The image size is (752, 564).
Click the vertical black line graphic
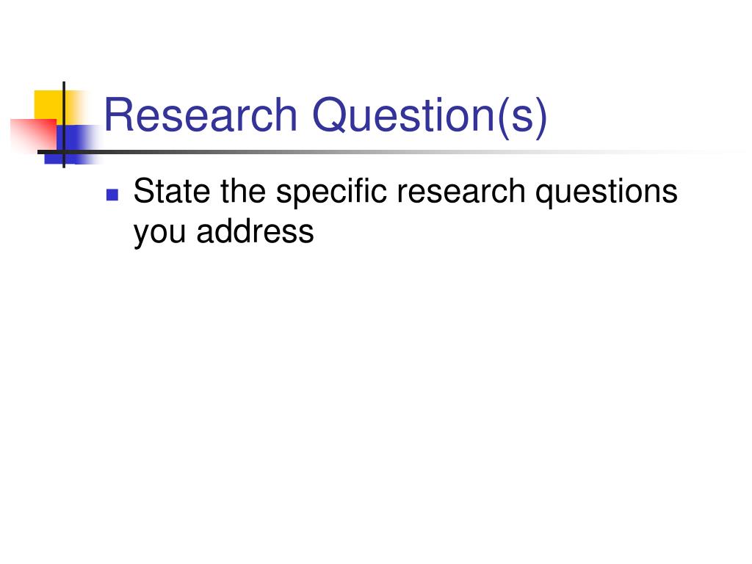64,125
